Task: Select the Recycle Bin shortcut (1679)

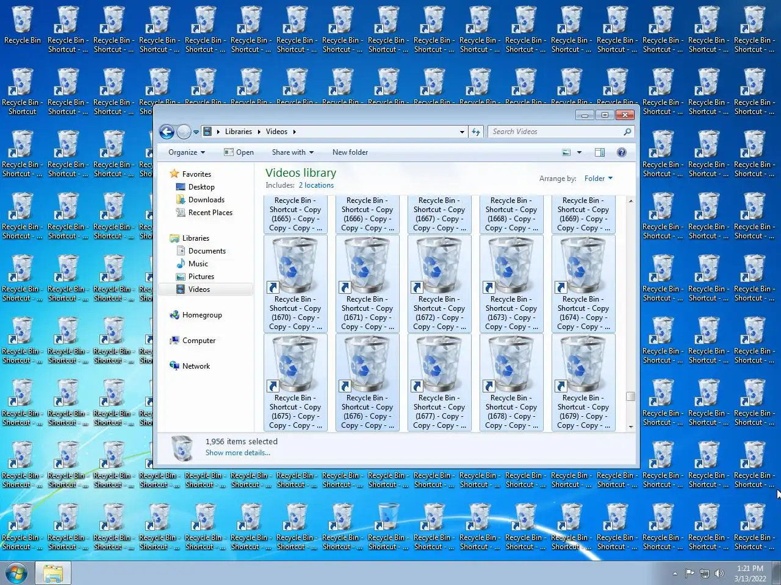Action: 583,382
